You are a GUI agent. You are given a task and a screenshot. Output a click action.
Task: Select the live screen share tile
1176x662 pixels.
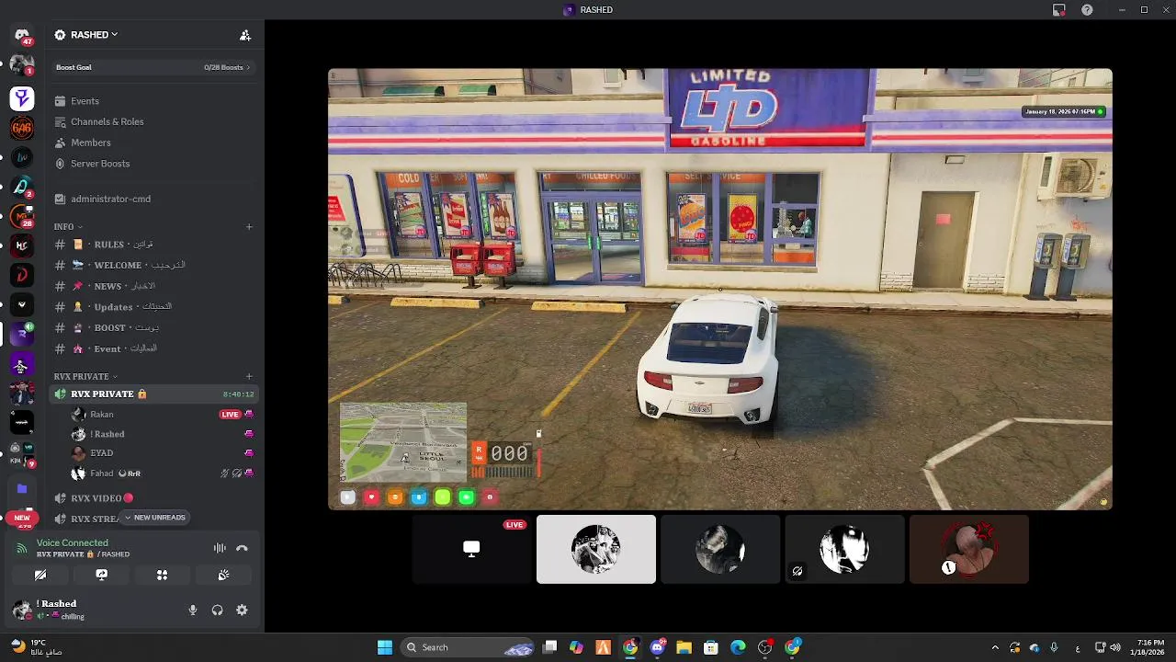pos(471,549)
